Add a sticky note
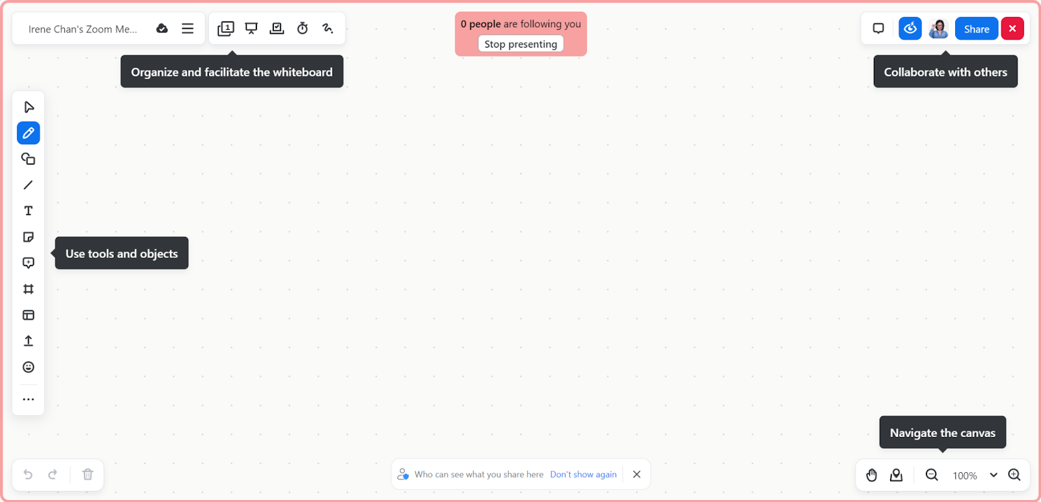This screenshot has width=1041, height=502. pos(29,237)
